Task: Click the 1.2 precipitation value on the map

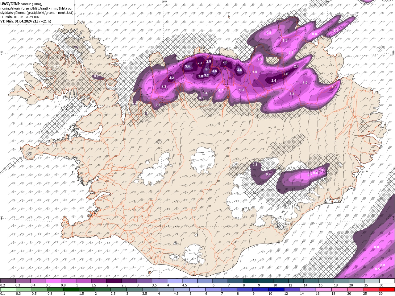Action: [x=260, y=59]
